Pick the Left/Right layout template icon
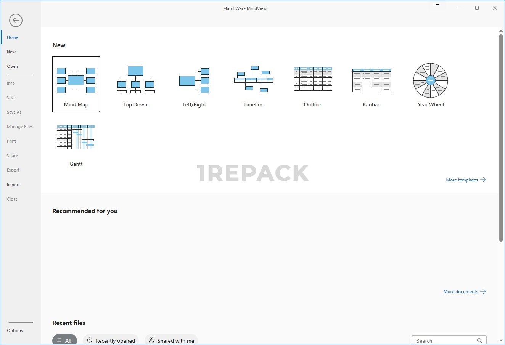 [x=195, y=80]
